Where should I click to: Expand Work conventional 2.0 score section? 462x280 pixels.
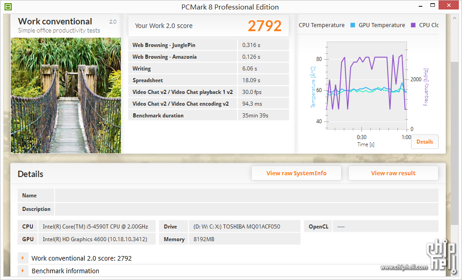point(23,258)
